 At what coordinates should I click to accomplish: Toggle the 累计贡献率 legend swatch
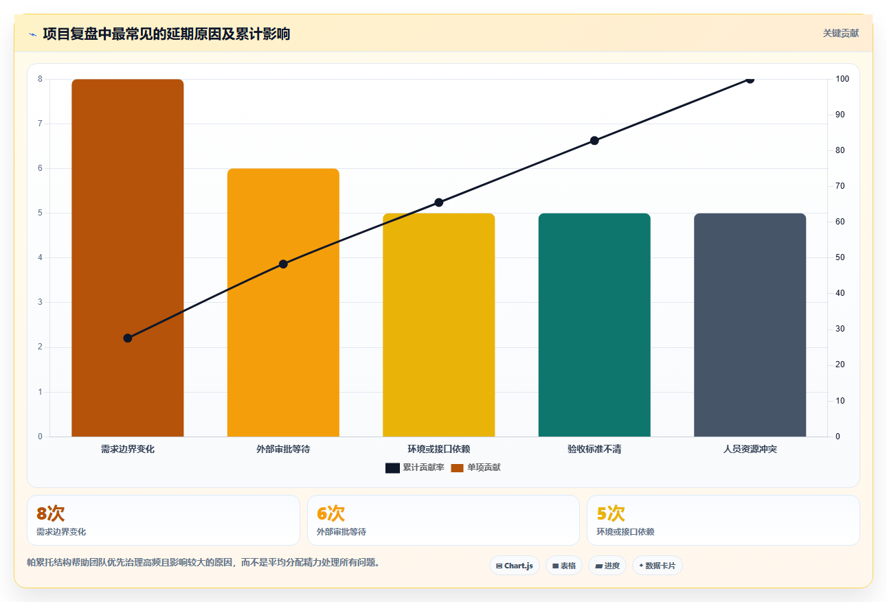pos(392,467)
